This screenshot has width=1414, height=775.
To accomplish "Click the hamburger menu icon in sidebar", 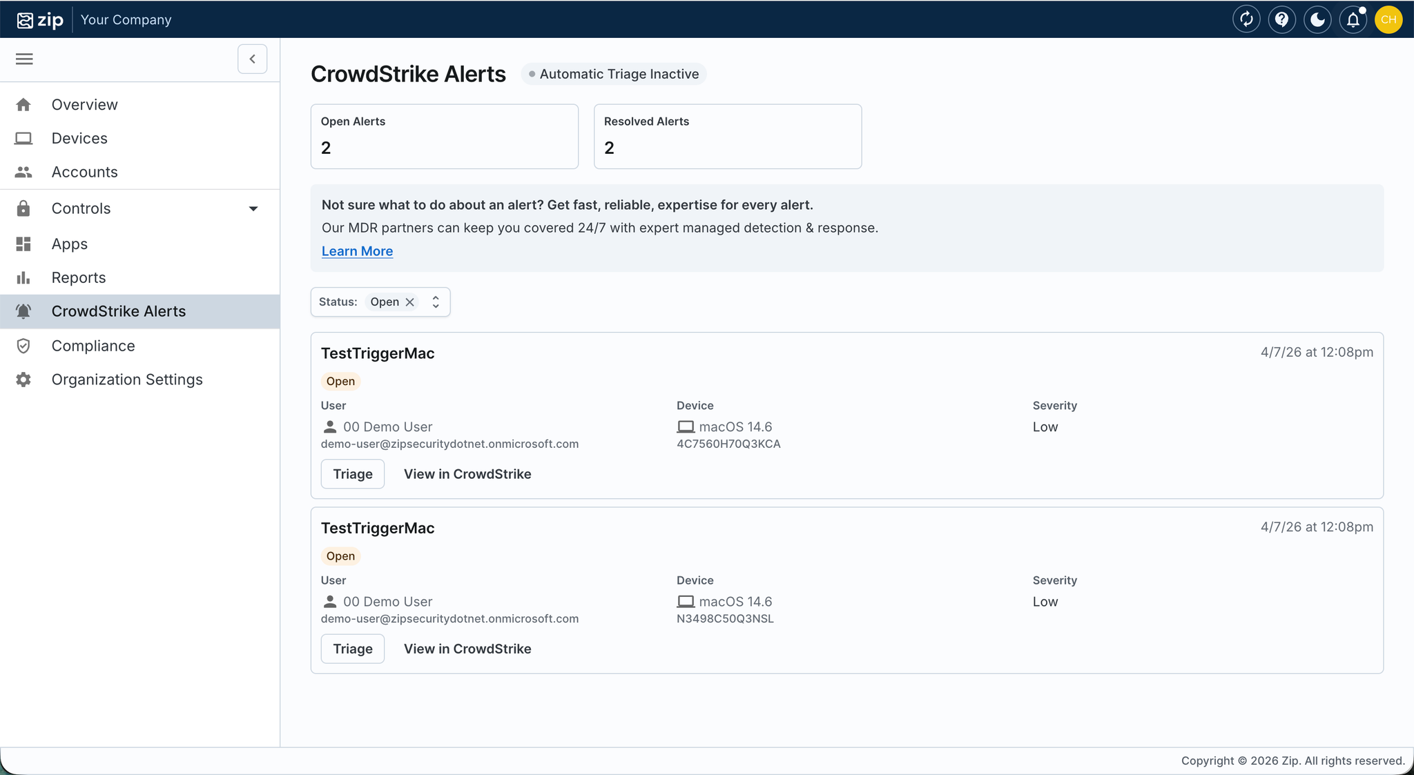I will (x=24, y=59).
